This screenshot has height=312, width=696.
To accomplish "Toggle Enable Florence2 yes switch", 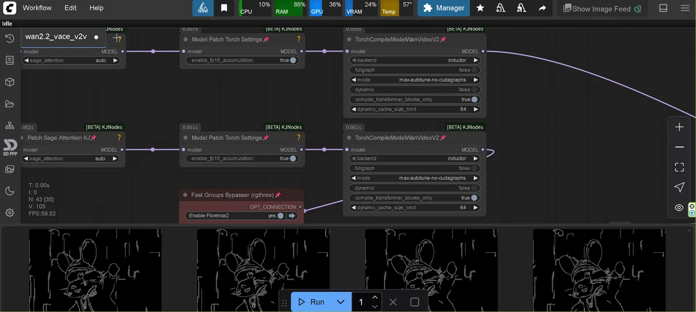I will [281, 216].
